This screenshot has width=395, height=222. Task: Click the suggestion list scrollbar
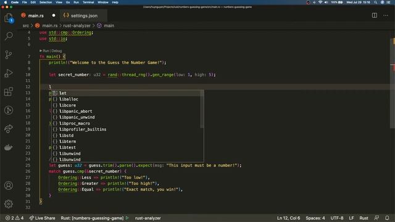202,109
